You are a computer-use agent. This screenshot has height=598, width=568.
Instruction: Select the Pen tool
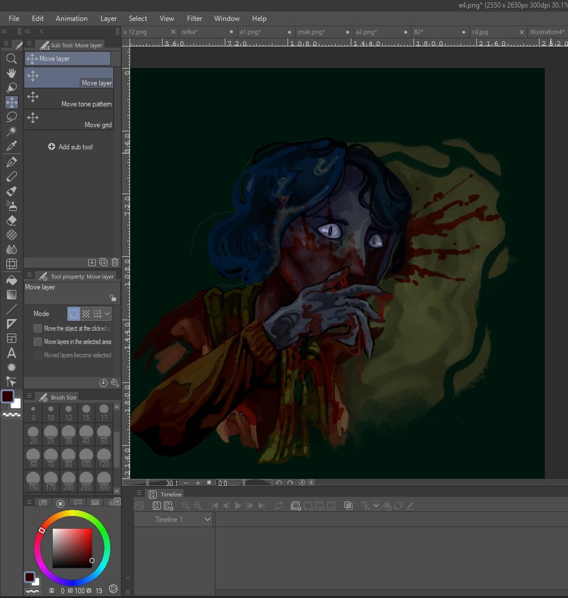[x=12, y=162]
